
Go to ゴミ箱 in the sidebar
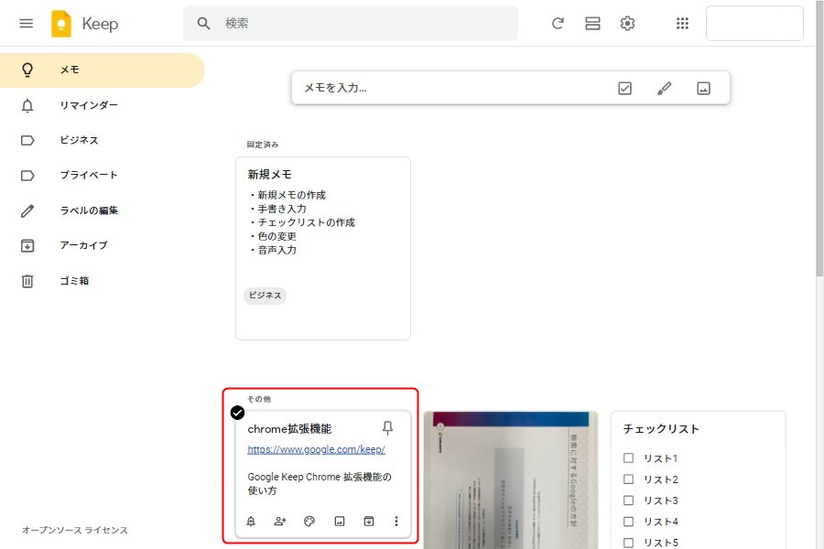click(x=74, y=281)
